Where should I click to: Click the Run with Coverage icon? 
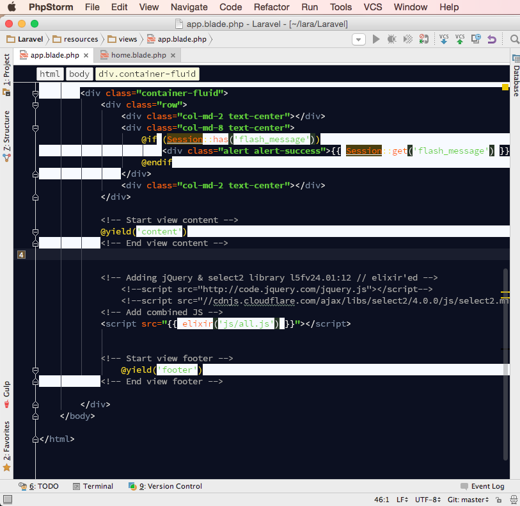[407, 39]
